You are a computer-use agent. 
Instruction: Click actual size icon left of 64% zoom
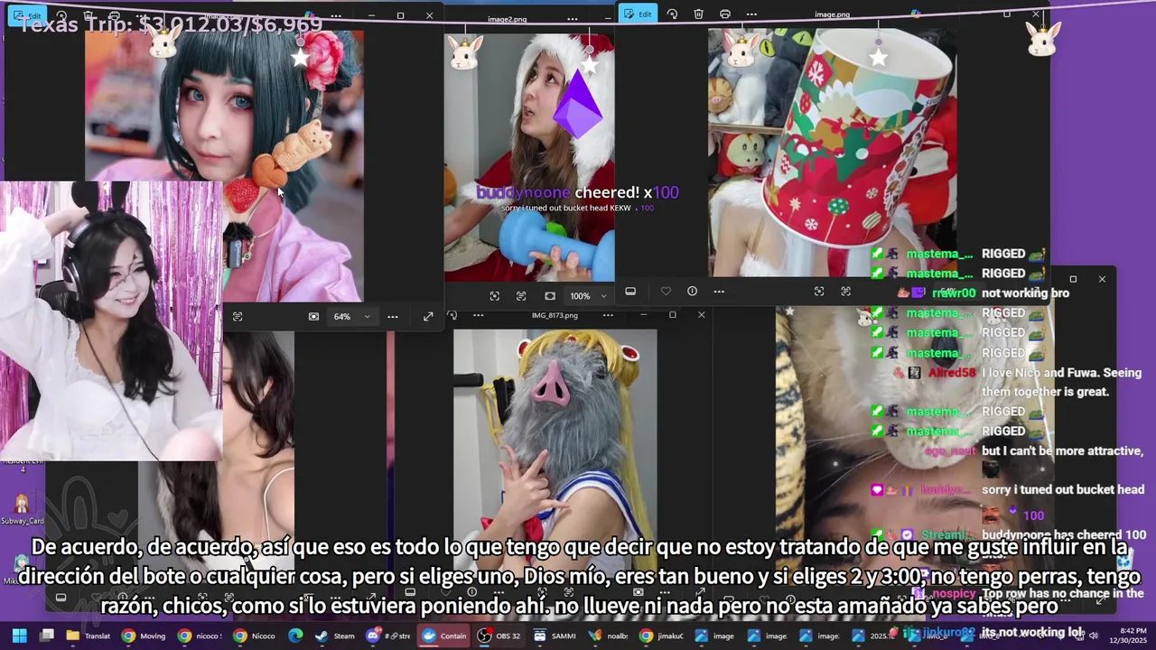pos(313,317)
